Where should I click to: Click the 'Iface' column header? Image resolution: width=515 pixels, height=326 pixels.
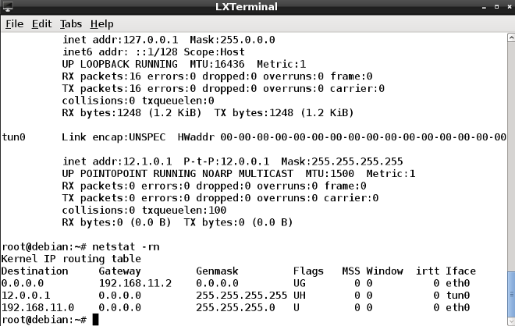pyautogui.click(x=460, y=271)
